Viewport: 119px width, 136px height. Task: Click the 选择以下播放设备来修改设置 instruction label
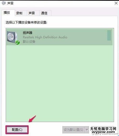click(x=26, y=23)
